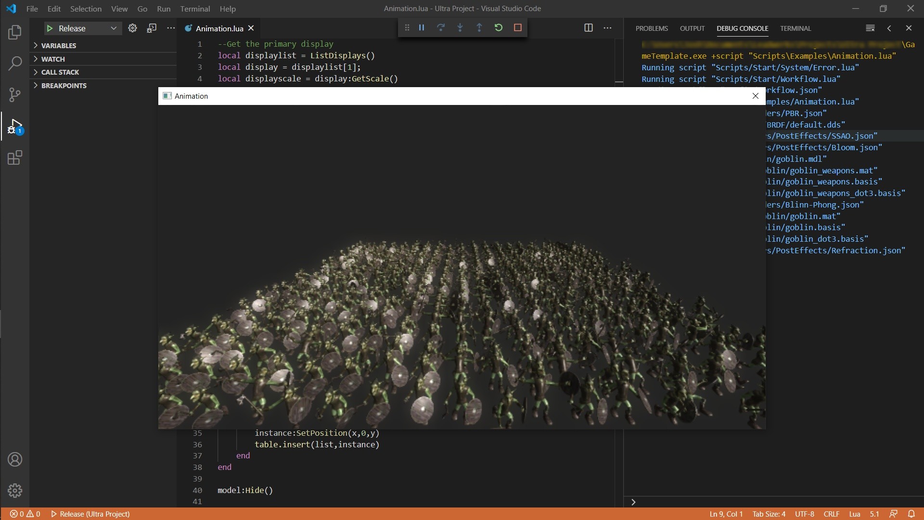This screenshot has height=520, width=924.
Task: Open the Release launch configuration dropdown
Action: point(114,28)
